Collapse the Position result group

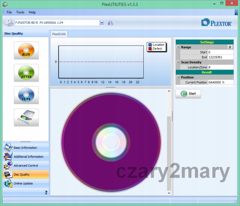point(178,77)
